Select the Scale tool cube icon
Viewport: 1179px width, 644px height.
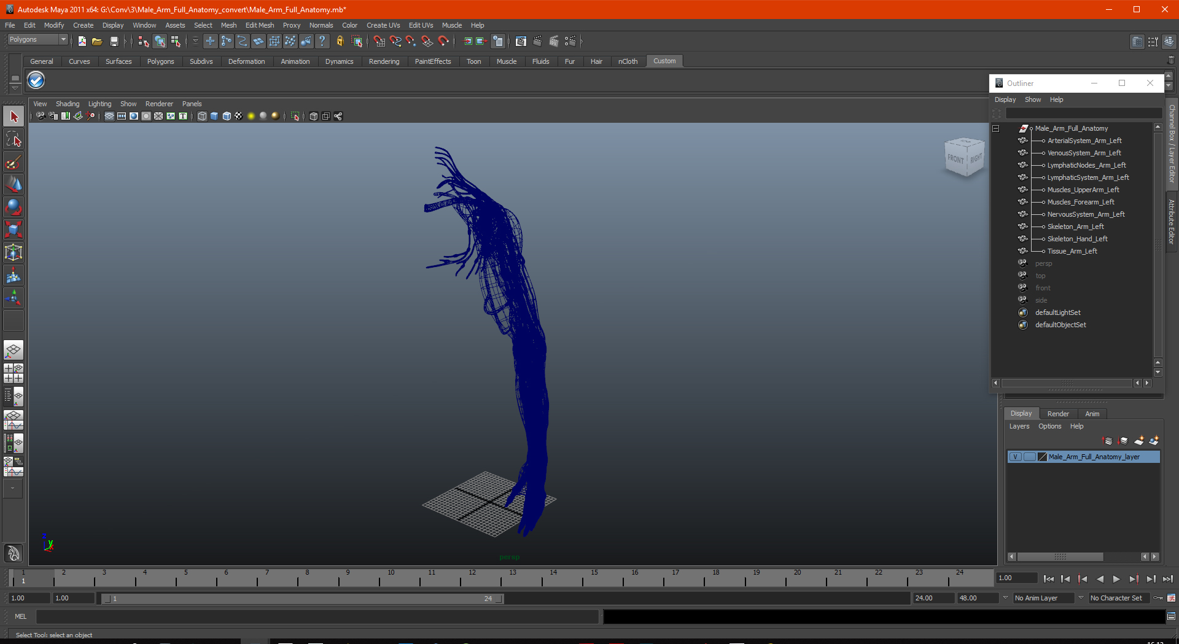pos(14,230)
